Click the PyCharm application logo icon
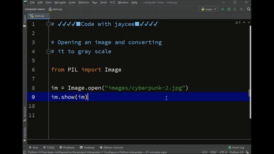This screenshot has width=274, height=154. click(x=26, y=2)
